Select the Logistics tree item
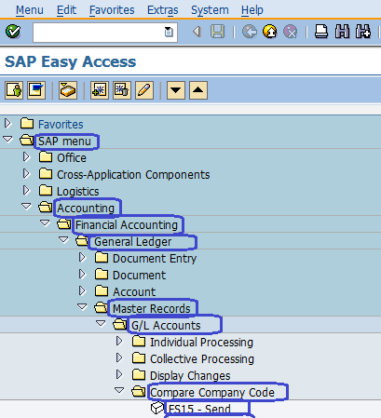Image resolution: width=381 pixels, height=418 pixels. (x=77, y=192)
